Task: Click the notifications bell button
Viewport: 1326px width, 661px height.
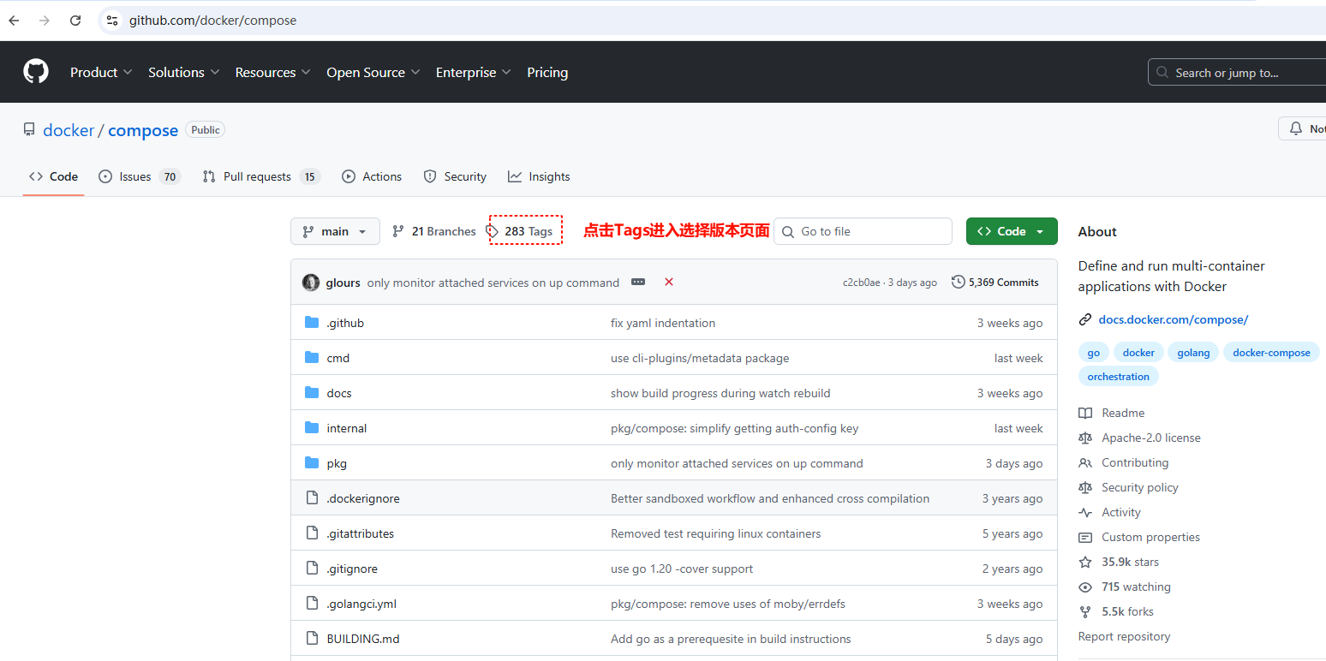Action: (x=1302, y=128)
